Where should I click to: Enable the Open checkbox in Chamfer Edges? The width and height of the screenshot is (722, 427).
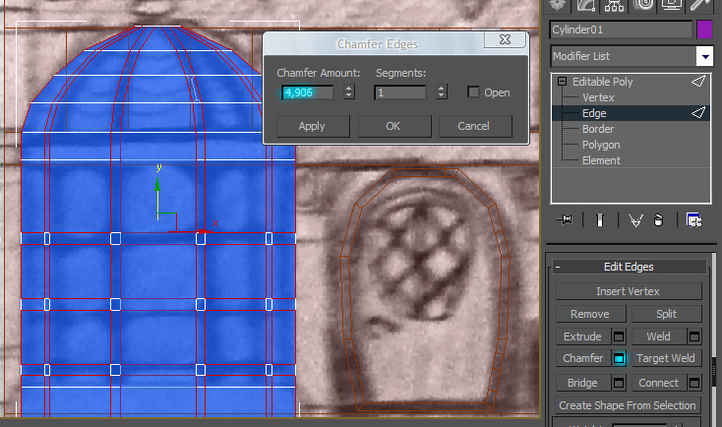(x=473, y=92)
